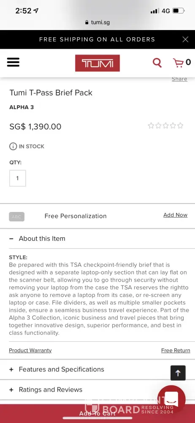
Task: View the shopping cart icon
Action: (178, 63)
